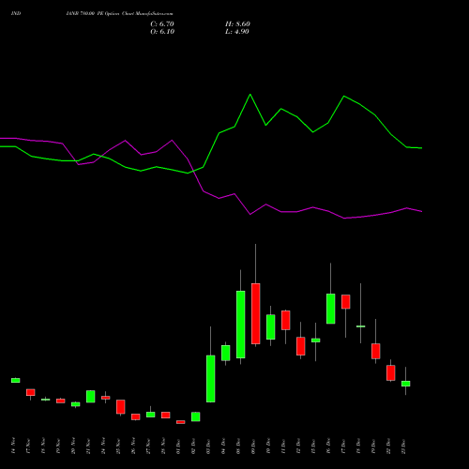Click the close value 'C: 6.70'
The image size is (469, 469).
coord(162,23)
